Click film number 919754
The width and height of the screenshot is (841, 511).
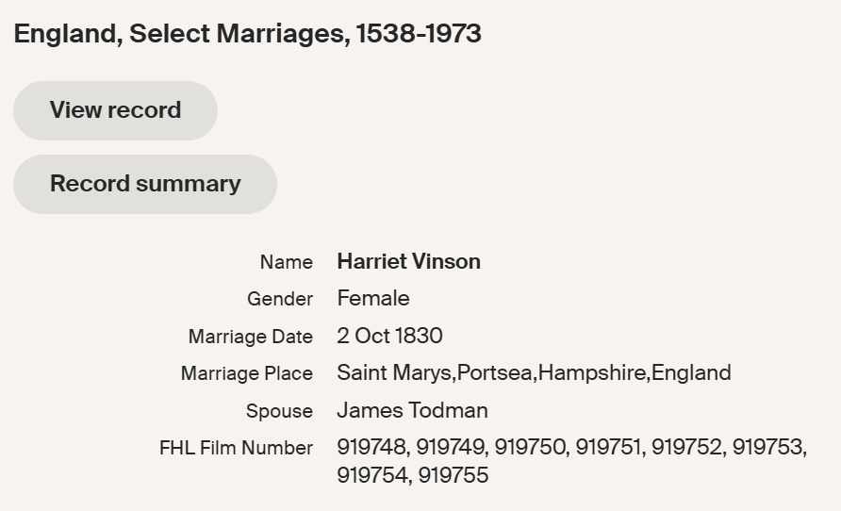(371, 475)
